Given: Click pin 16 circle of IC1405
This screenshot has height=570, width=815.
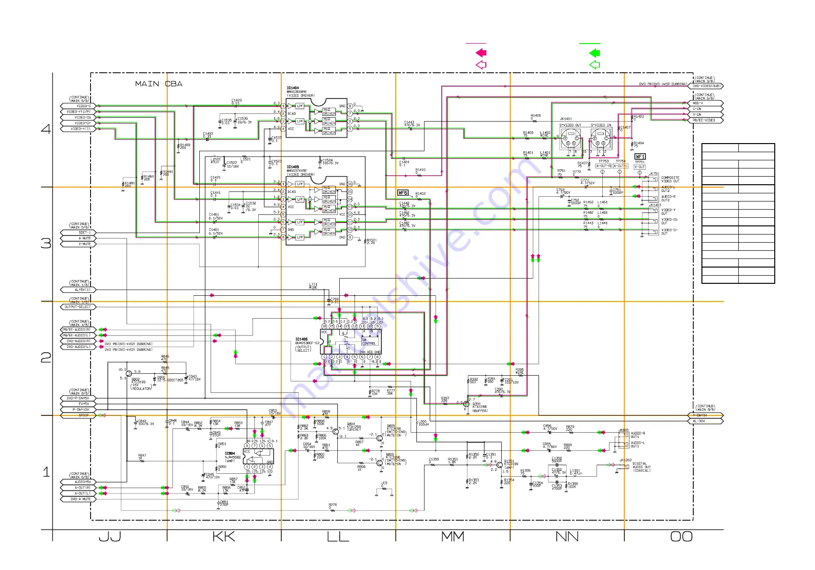Looking at the screenshot, I should (x=350, y=184).
